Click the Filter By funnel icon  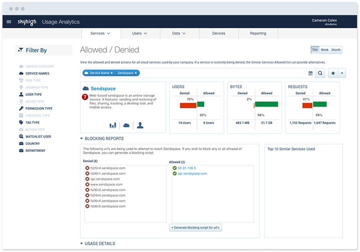click(x=20, y=50)
